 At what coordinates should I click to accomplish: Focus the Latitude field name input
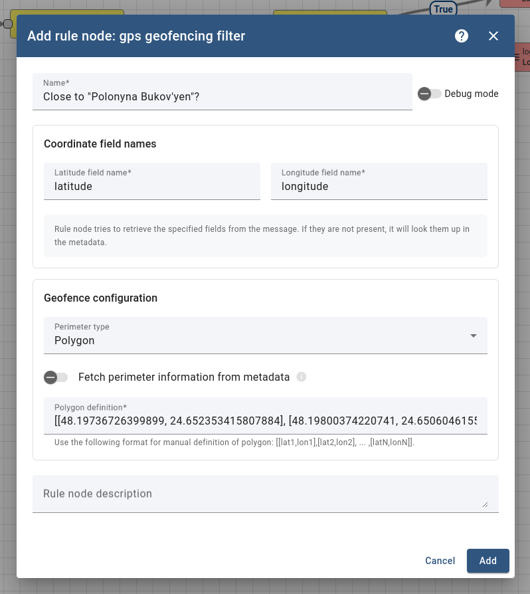click(x=152, y=187)
